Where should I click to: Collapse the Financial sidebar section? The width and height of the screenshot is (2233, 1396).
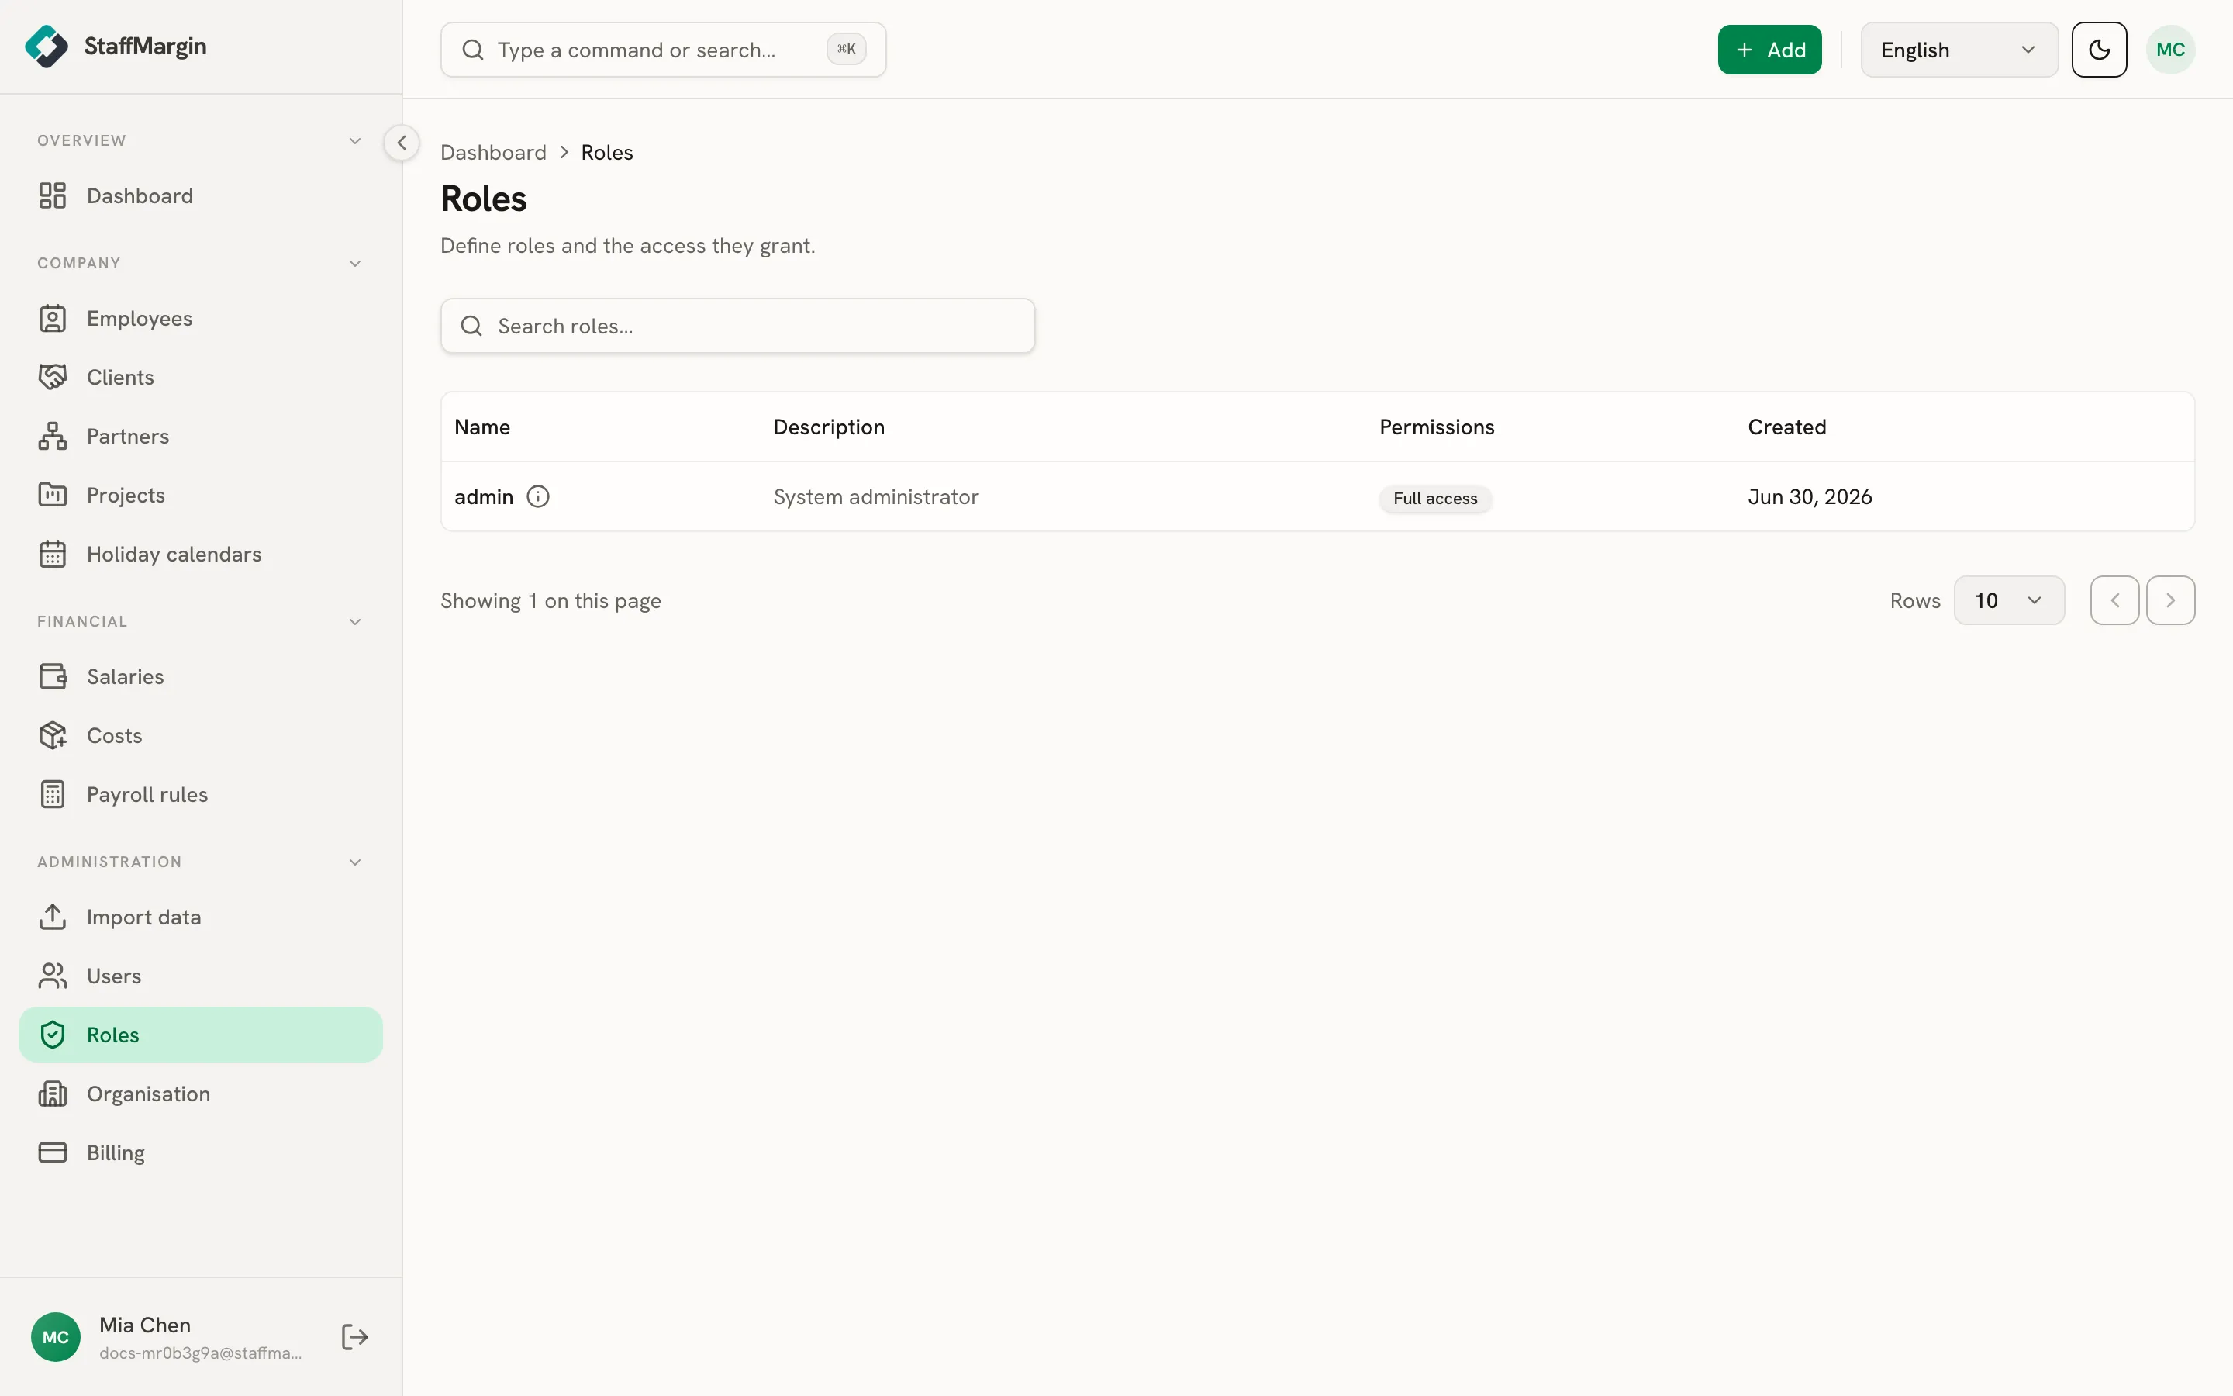point(355,622)
